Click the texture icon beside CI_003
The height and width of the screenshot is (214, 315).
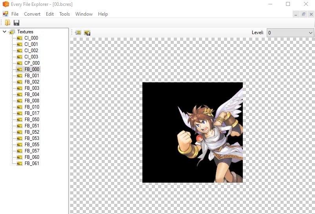20,57
